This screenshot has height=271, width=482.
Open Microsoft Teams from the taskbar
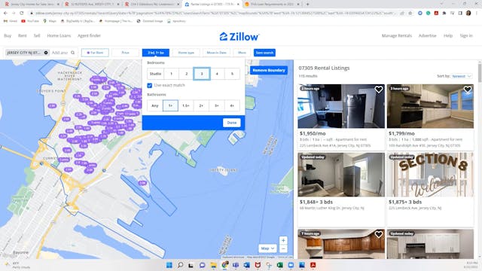click(x=236, y=265)
